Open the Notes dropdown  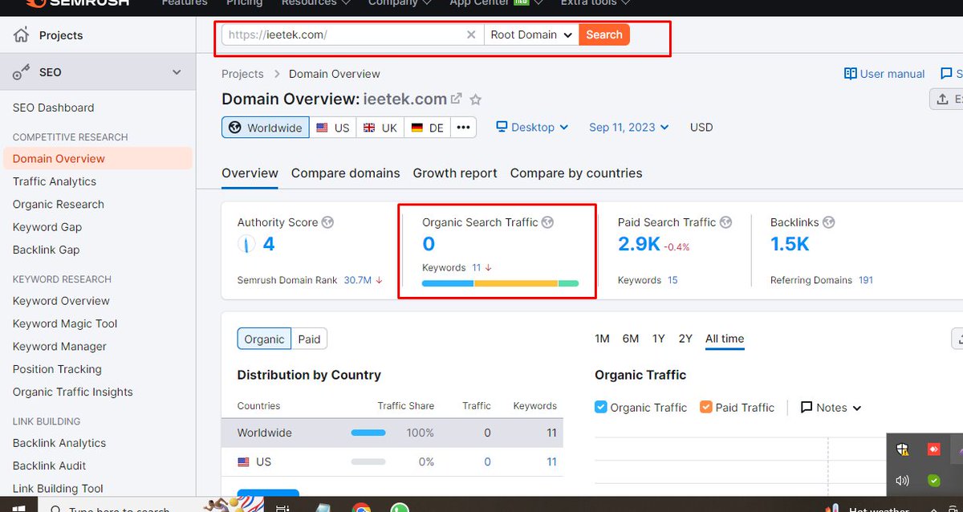831,408
